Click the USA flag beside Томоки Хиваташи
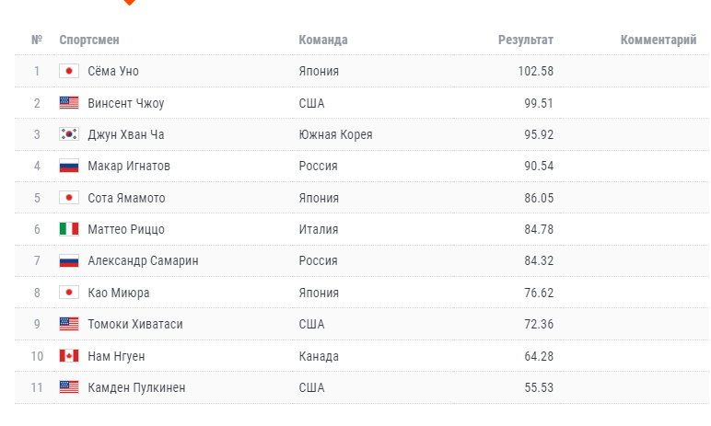Screen dimensions: 711x426 (69, 324)
